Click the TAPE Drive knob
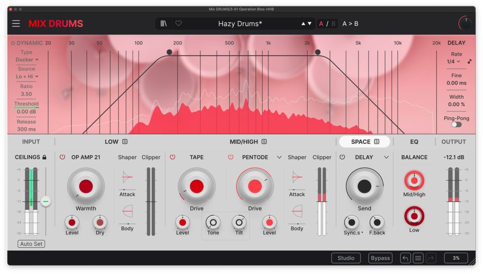Viewport: 483px width, 274px height. (197, 186)
